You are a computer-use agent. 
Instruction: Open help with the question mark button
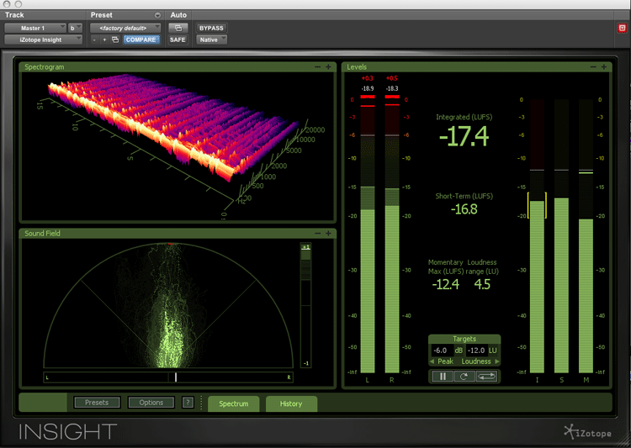tap(188, 403)
